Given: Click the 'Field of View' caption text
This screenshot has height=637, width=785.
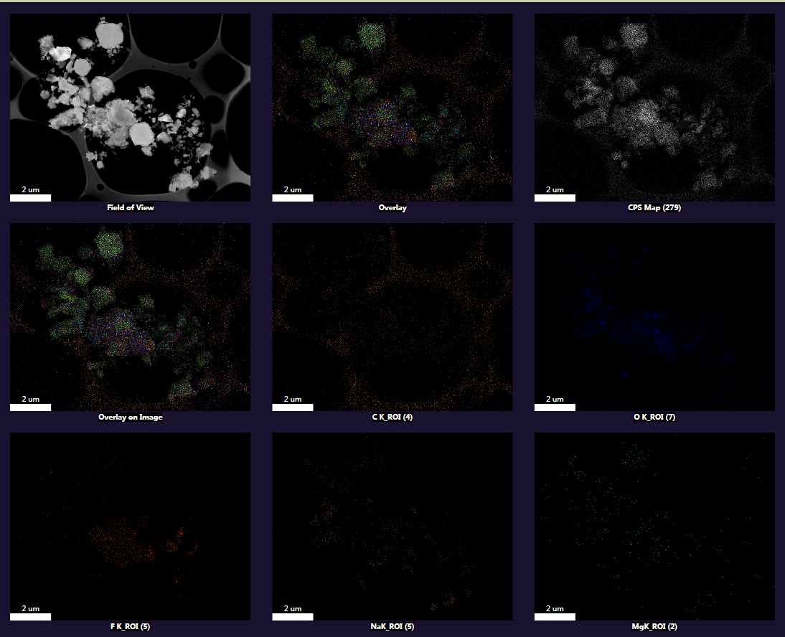Looking at the screenshot, I should [x=130, y=207].
